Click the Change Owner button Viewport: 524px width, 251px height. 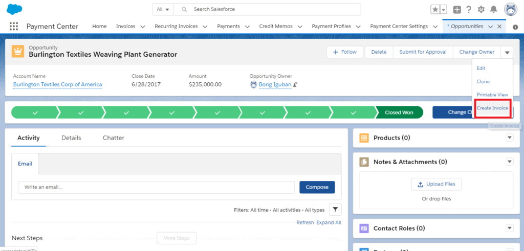pyautogui.click(x=477, y=52)
